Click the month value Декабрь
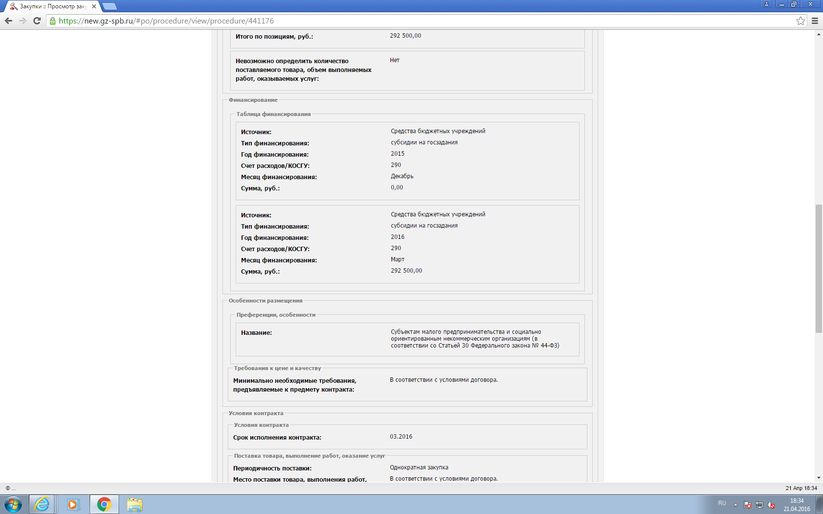Image resolution: width=823 pixels, height=514 pixels. click(x=402, y=176)
